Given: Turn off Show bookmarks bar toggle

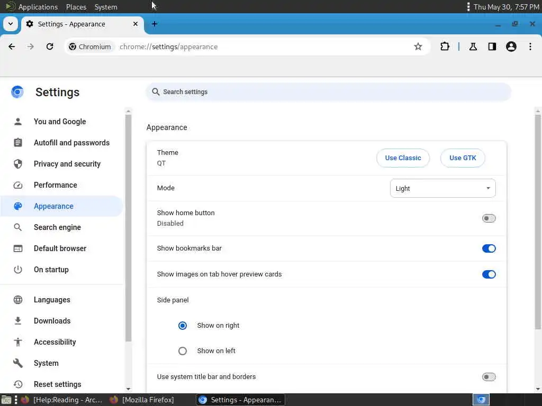Looking at the screenshot, I should click(489, 248).
